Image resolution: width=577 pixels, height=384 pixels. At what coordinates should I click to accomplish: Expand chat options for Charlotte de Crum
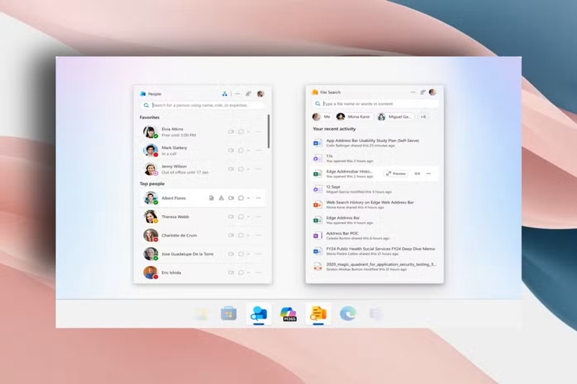click(x=248, y=235)
